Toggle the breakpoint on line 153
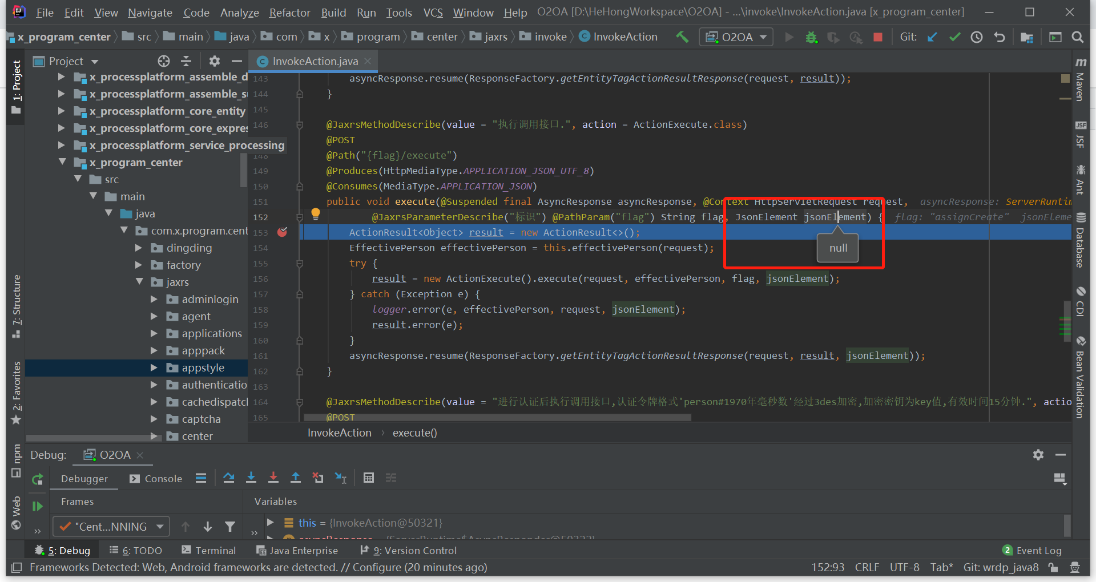This screenshot has width=1096, height=582. click(282, 232)
